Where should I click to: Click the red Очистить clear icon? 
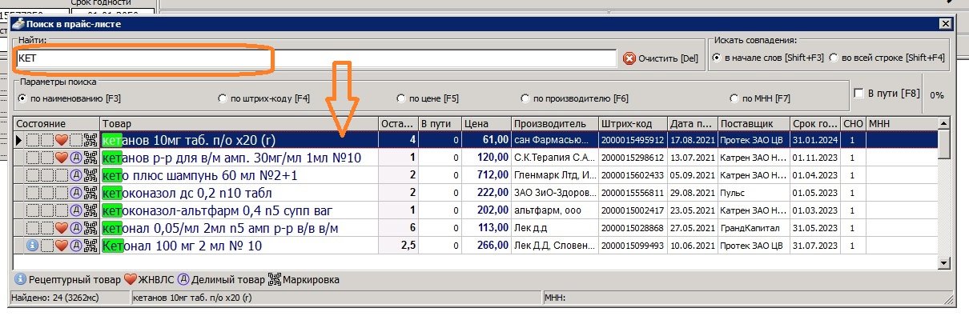click(629, 58)
